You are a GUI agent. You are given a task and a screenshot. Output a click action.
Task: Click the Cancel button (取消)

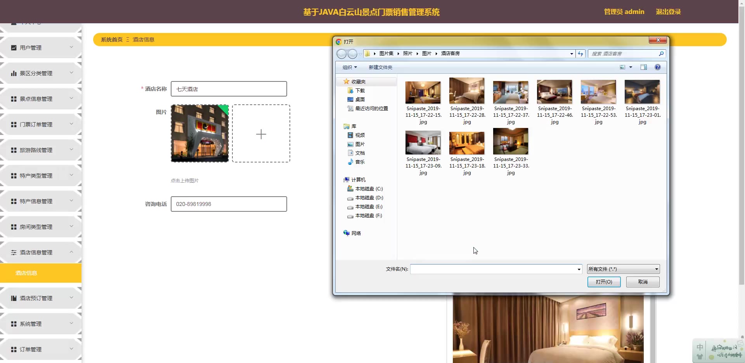[643, 282]
